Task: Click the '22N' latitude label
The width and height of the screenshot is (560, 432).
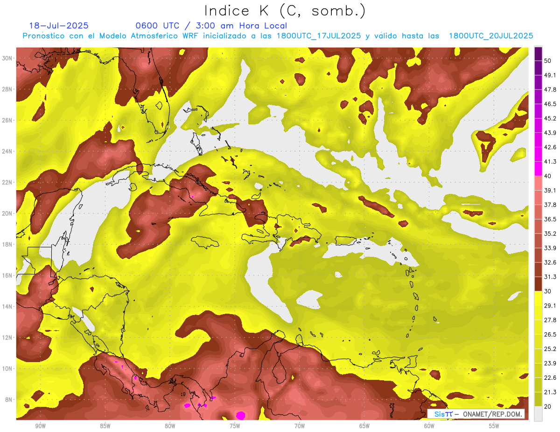Action: point(8,182)
